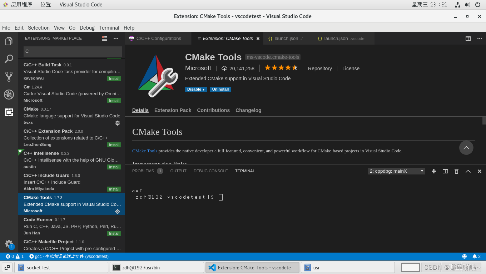Open the Extension Pack section
Viewport: 486px width, 274px height.
pyautogui.click(x=173, y=110)
